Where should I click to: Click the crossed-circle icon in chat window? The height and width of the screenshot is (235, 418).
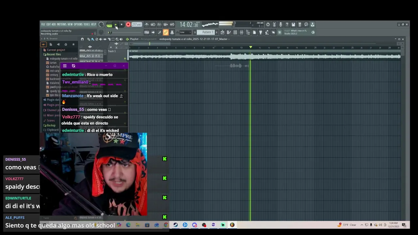[73, 66]
